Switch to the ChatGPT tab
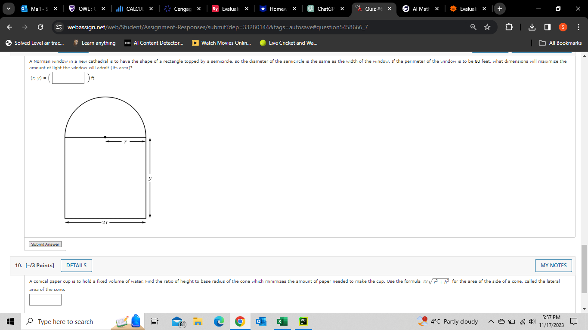Image resolution: width=588 pixels, height=330 pixels. point(323,9)
